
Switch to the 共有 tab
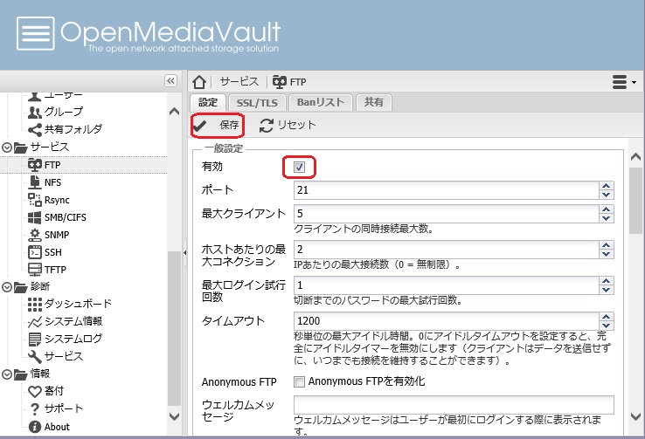point(373,102)
